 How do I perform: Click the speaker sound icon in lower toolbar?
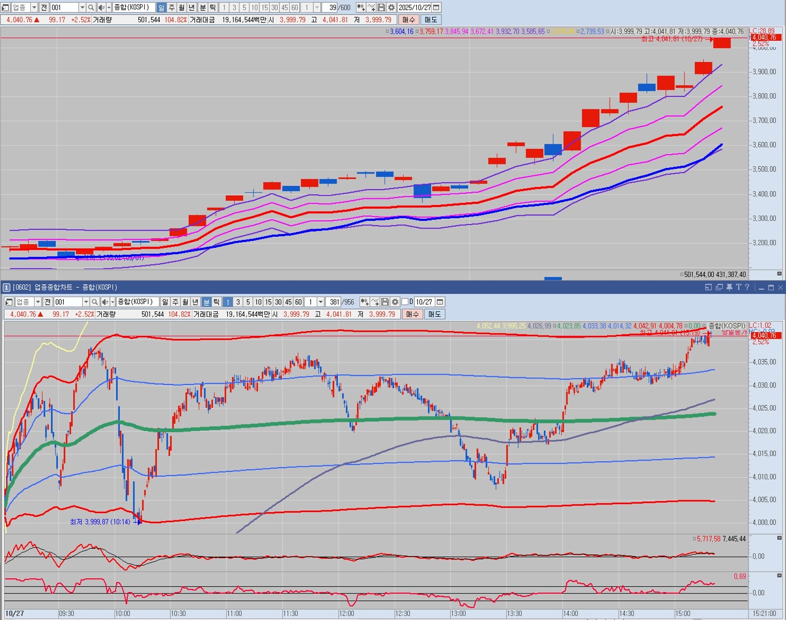point(105,302)
